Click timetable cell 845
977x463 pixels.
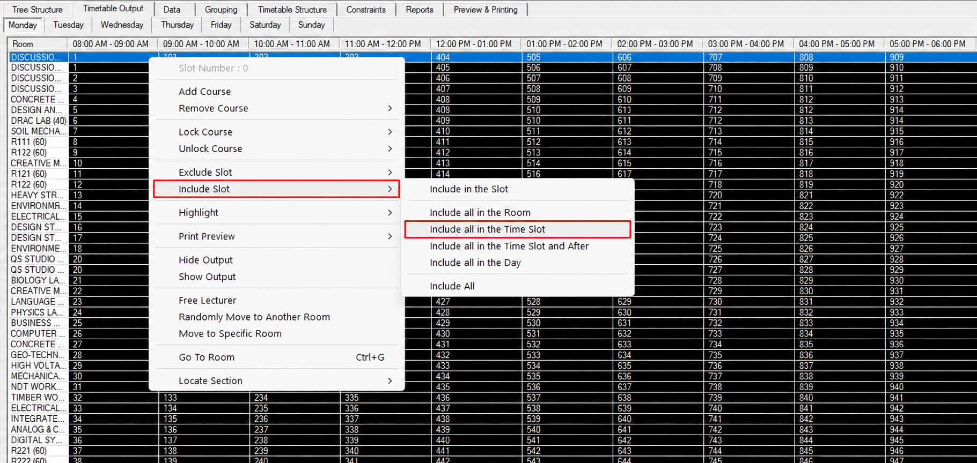[x=839, y=451]
